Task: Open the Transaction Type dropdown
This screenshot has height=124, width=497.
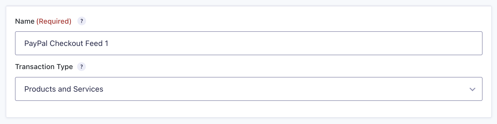Action: click(248, 89)
